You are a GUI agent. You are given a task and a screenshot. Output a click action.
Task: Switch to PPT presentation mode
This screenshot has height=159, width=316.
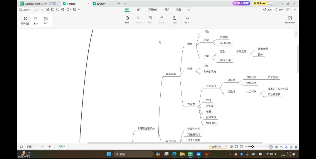point(46,20)
